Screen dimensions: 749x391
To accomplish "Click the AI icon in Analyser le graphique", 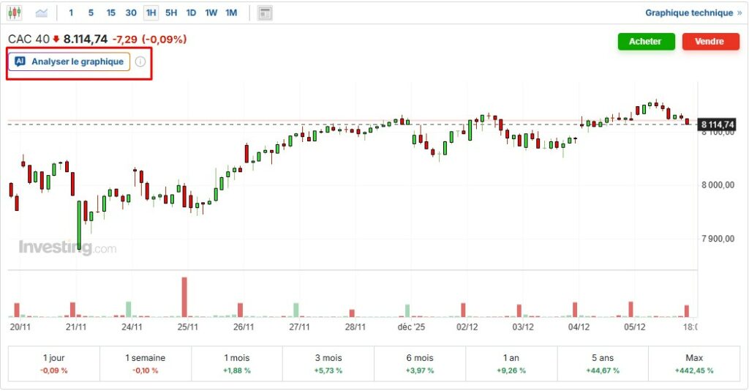I will click(x=20, y=62).
